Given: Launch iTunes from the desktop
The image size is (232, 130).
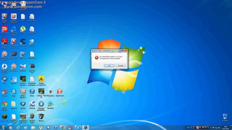Looking at the screenshot, I should [x=32, y=92].
